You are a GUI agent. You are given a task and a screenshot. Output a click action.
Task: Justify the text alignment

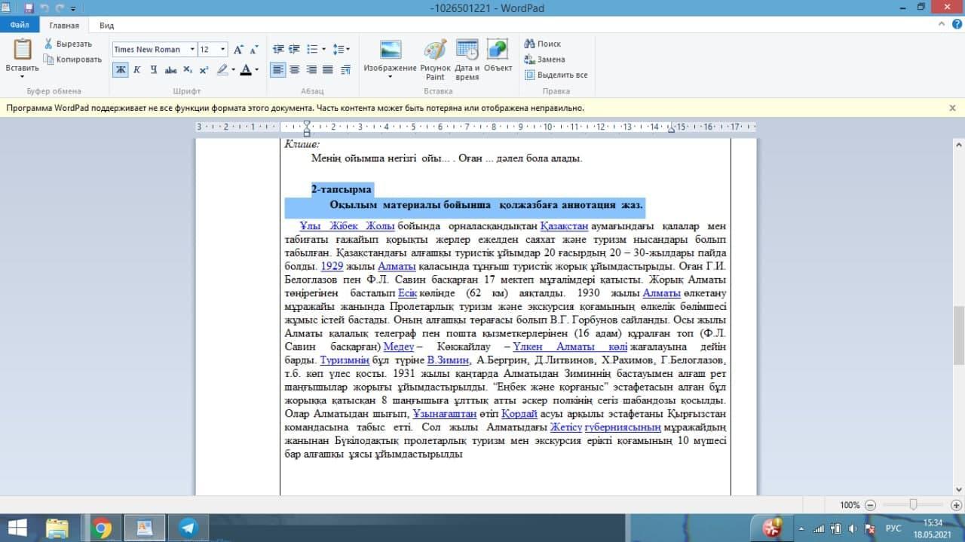(x=328, y=69)
